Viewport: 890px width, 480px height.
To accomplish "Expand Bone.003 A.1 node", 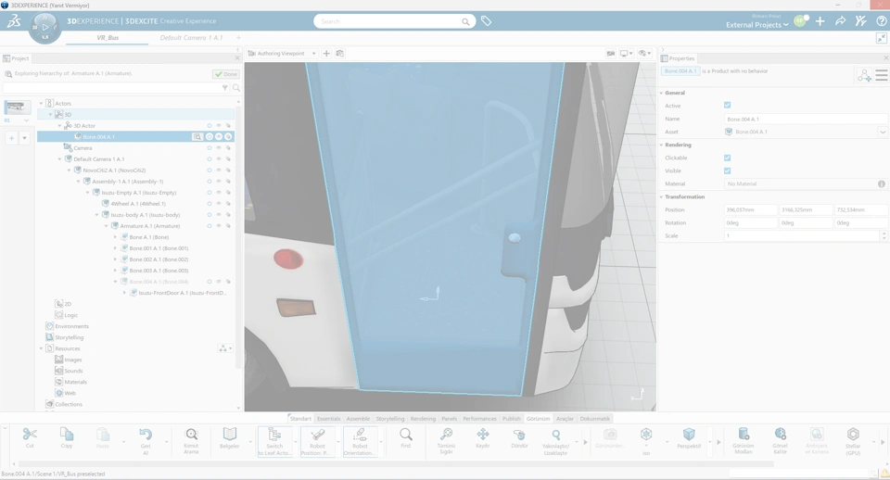I will pyautogui.click(x=115, y=271).
